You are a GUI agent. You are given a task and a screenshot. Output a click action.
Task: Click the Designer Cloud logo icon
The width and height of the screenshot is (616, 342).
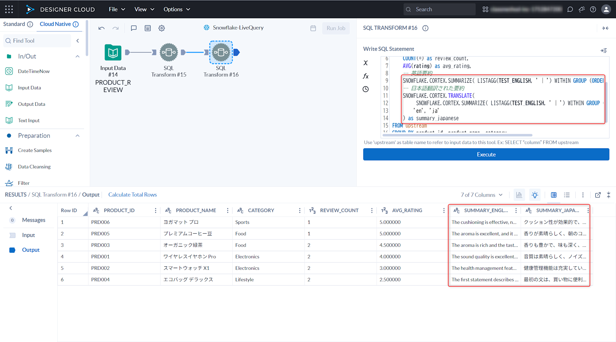(x=30, y=9)
